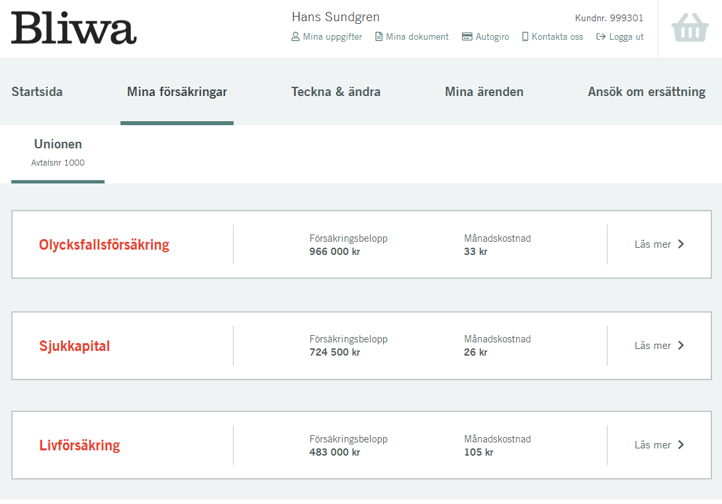
Task: Click Försäkringsbelopp label in Livförsäkring card
Action: 349,440
